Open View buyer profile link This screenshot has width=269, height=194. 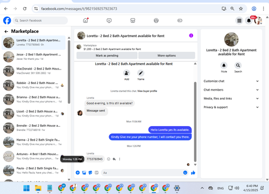[x=147, y=91]
